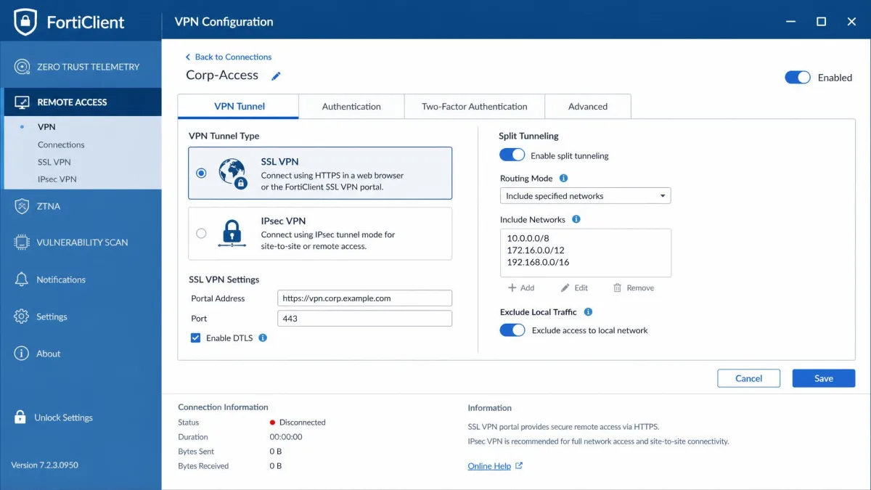This screenshot has height=490, width=871.
Task: Open Vulnerability Scan section
Action: (81, 242)
